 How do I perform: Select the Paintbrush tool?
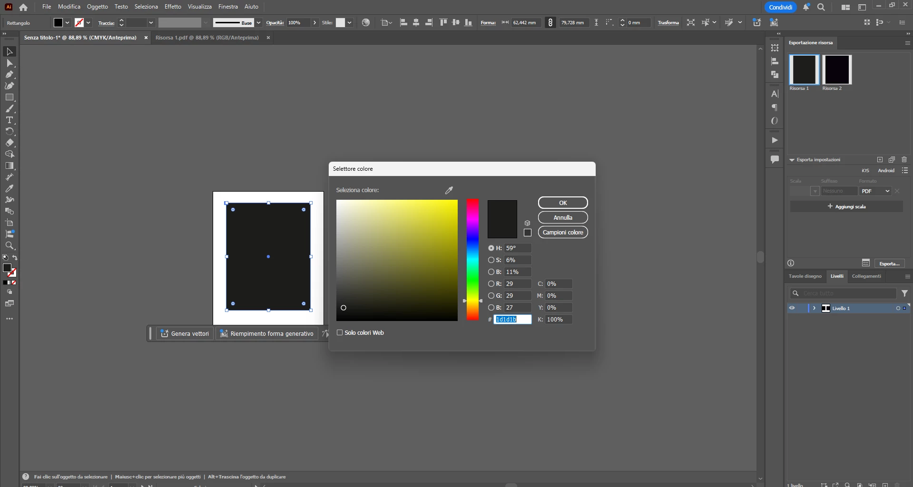10,108
